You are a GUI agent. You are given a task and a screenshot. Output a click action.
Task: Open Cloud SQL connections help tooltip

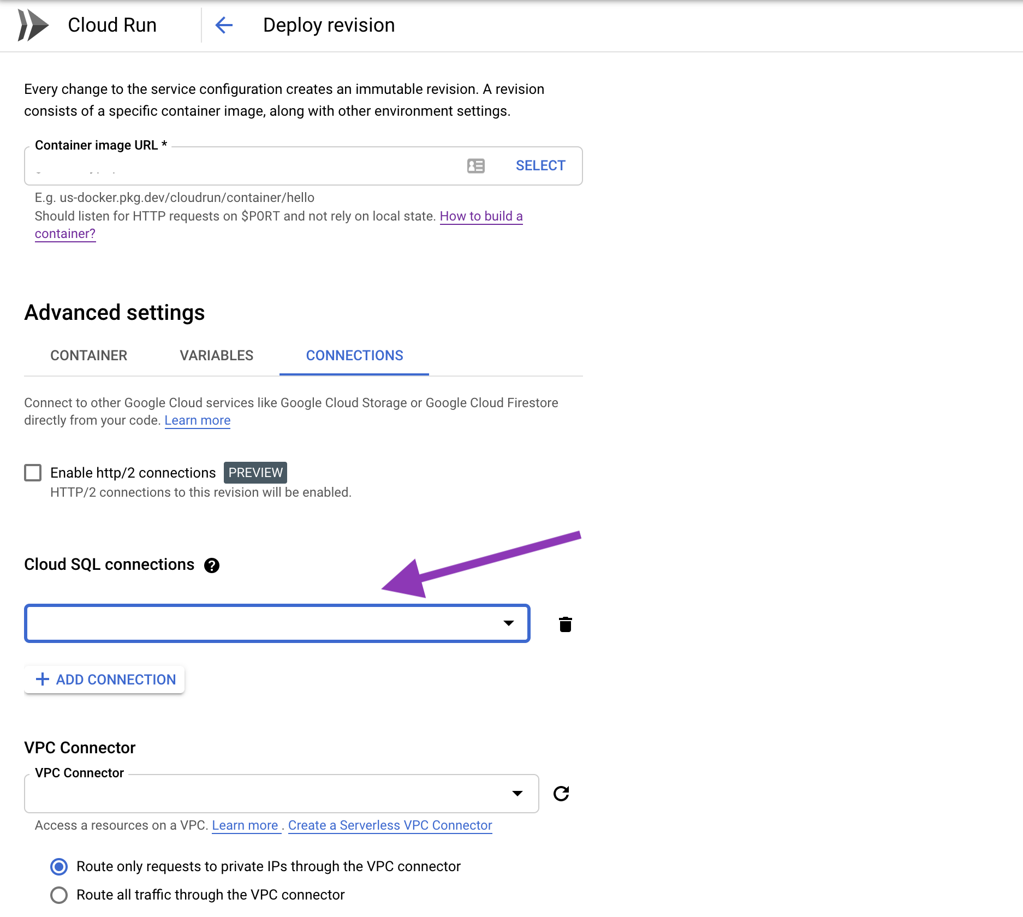coord(212,565)
